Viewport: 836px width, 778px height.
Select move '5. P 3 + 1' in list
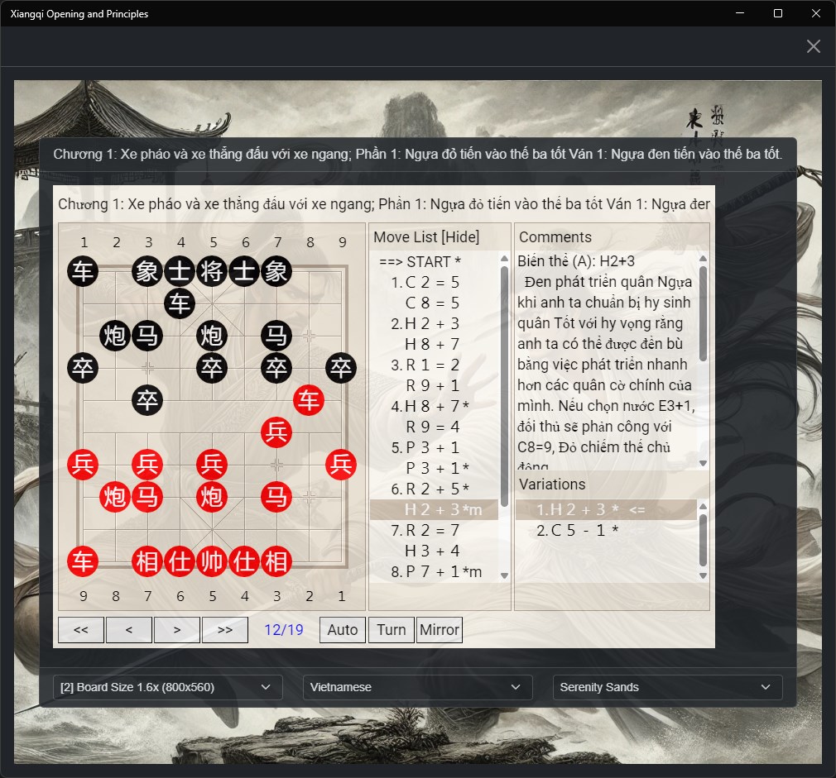click(434, 447)
